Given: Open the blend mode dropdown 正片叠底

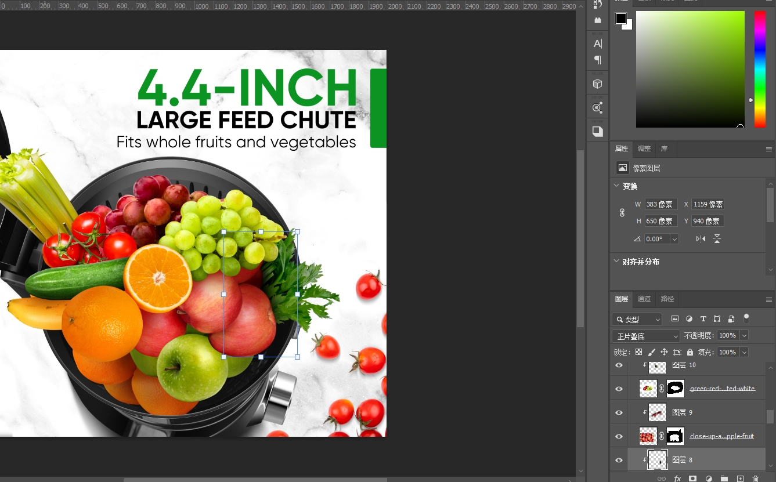Looking at the screenshot, I should point(645,336).
